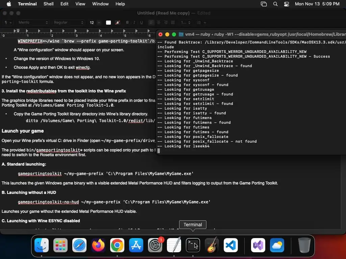Click the date and time in menu bar
This screenshot has width=346, height=259.
coord(317,4)
